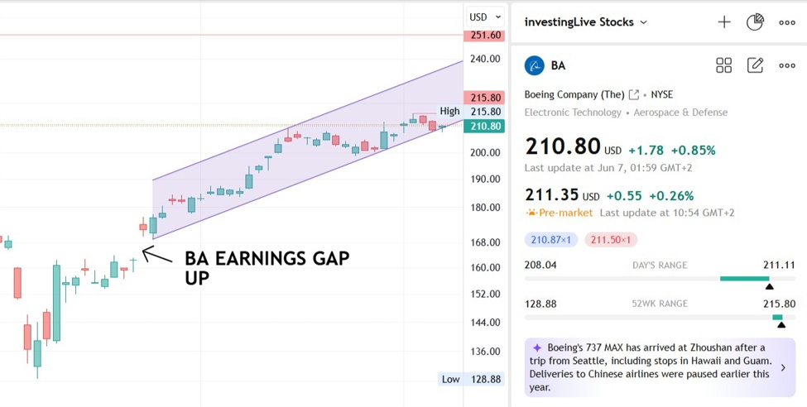Image resolution: width=807 pixels, height=407 pixels.
Task: Click the red 211.50×1 ask button
Action: [611, 240]
